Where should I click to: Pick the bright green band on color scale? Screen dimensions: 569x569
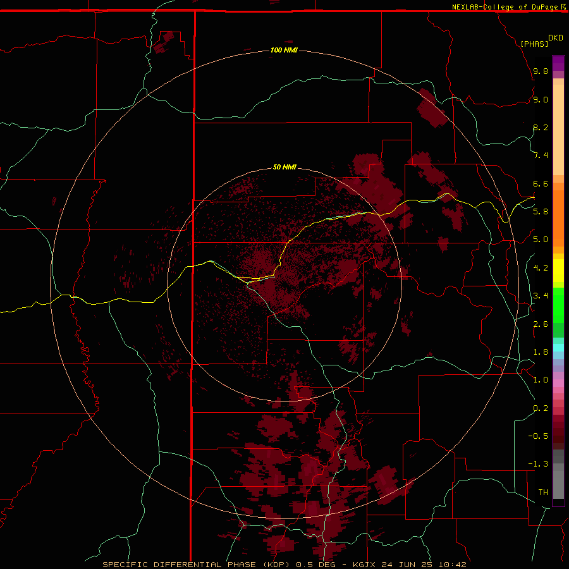558,305
